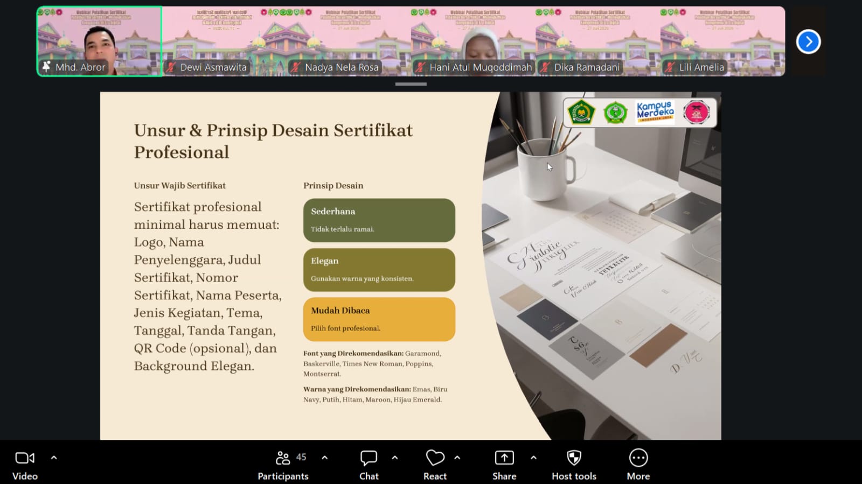Click muted mic icon of Dika Ramadani
The height and width of the screenshot is (484, 862).
click(545, 67)
